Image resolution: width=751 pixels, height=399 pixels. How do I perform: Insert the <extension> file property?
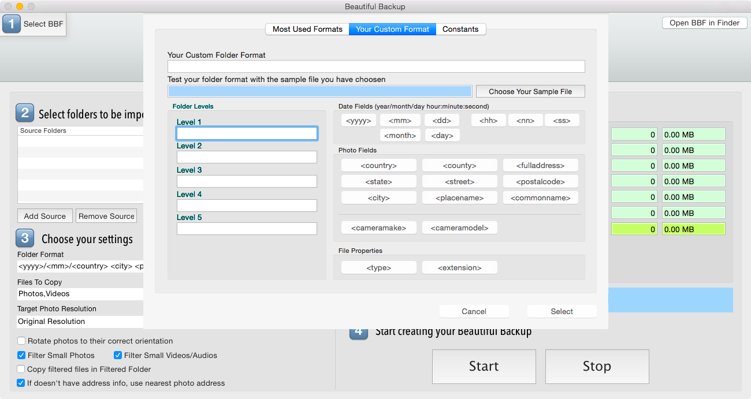[460, 267]
